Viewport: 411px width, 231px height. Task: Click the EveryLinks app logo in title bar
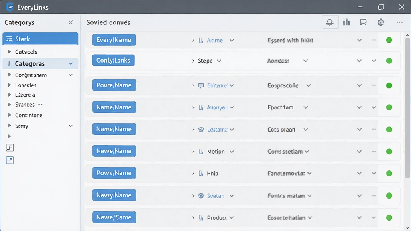pyautogui.click(x=10, y=7)
